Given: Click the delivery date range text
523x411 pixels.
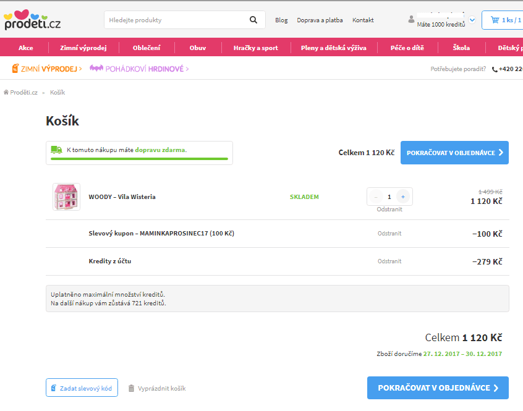Looking at the screenshot, I should coord(462,354).
